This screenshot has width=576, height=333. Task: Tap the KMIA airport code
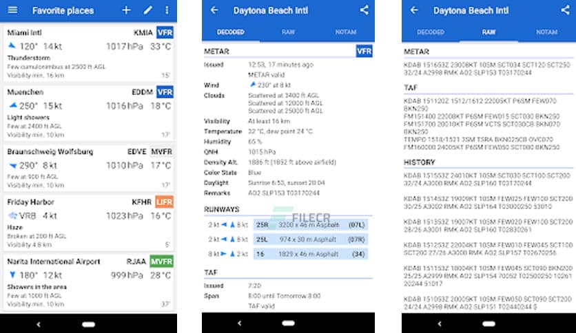click(143, 32)
